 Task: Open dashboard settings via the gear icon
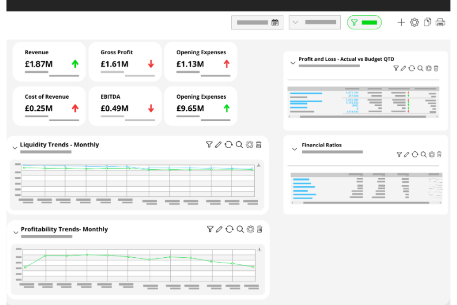click(414, 22)
